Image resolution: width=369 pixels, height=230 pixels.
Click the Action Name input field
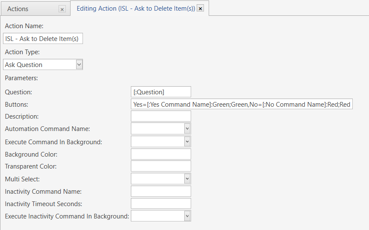coord(43,38)
